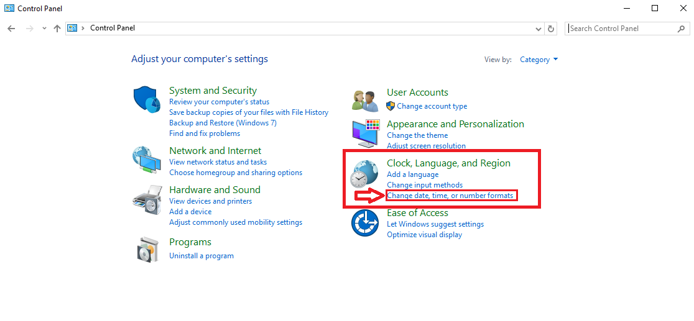694x321 pixels.
Task: Open Uninstall a program
Action: (201, 256)
